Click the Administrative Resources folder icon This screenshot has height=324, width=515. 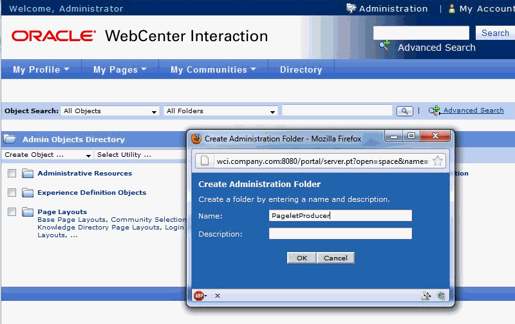point(28,173)
